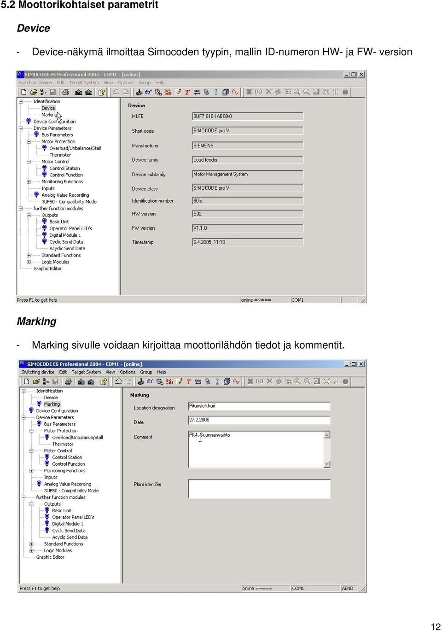This screenshot has height=631, width=442.
Task: Click Save disk icon in upper Device window
Action: [x=52, y=92]
